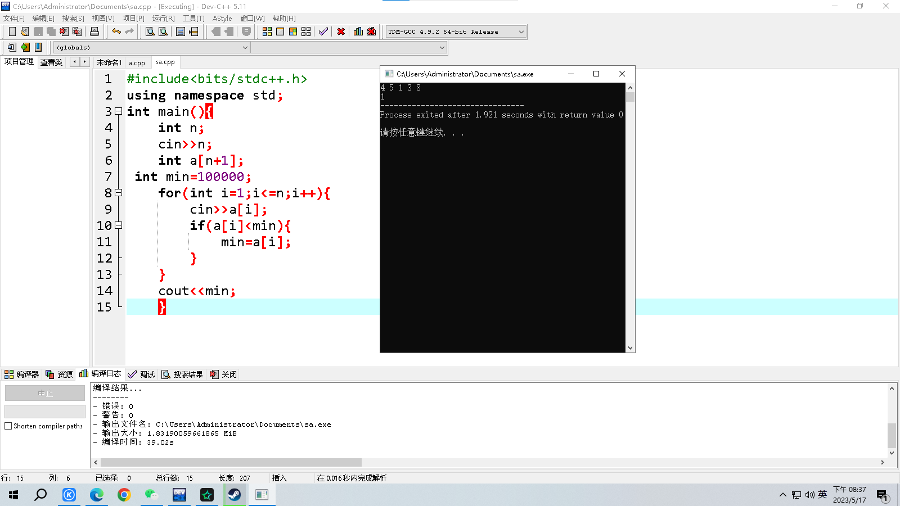Image resolution: width=900 pixels, height=506 pixels.
Task: Open Go to function icon
Action: 181,31
